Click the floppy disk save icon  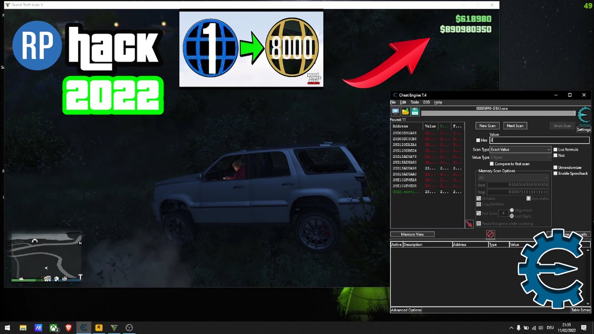click(x=415, y=111)
